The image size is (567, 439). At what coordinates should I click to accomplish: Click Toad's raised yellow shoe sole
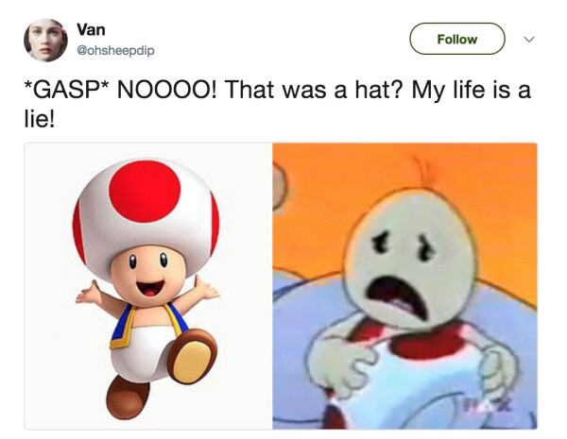click(191, 362)
